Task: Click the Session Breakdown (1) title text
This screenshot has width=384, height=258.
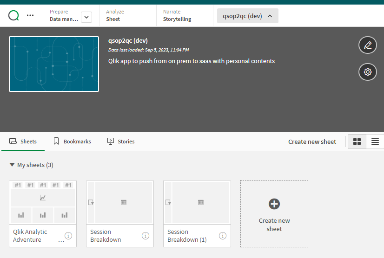Action: point(187,236)
